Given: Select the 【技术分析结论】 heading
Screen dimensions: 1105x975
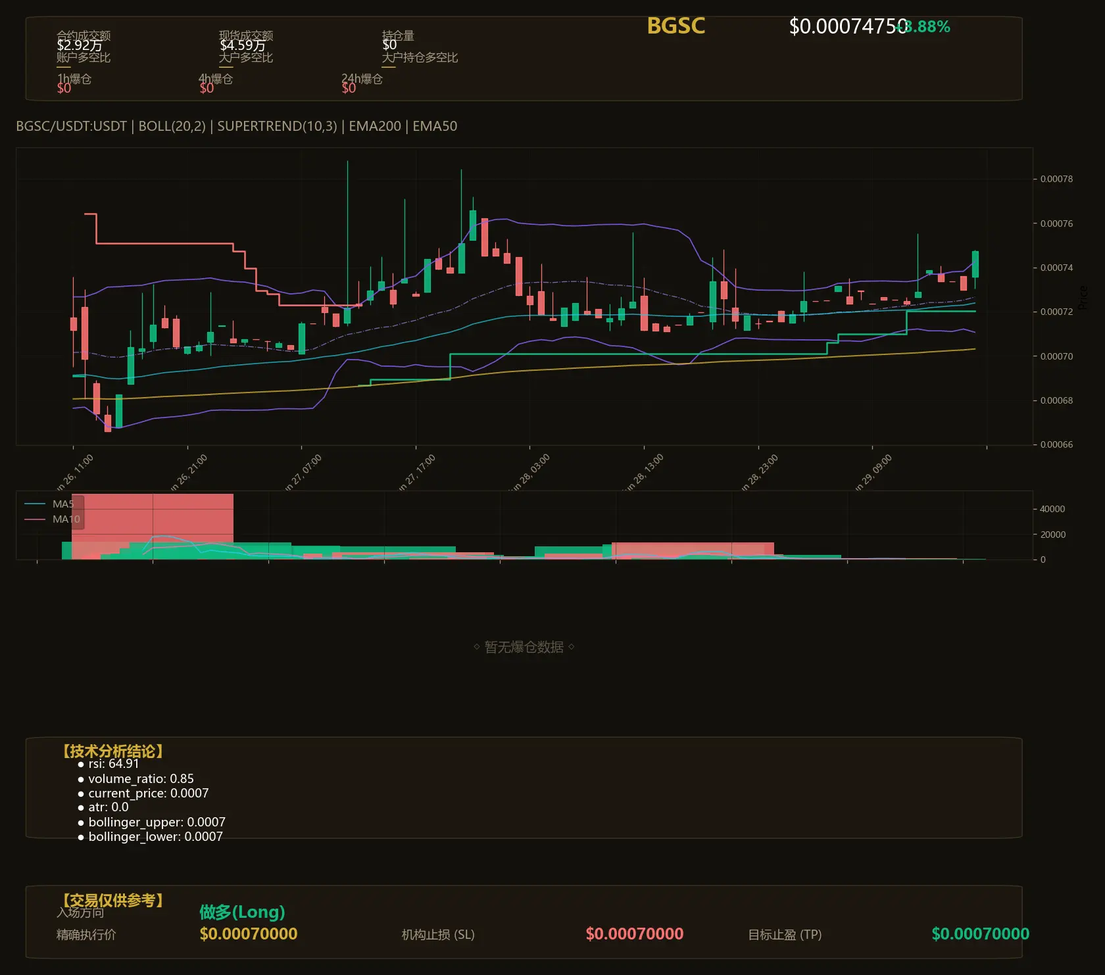Looking at the screenshot, I should (112, 751).
